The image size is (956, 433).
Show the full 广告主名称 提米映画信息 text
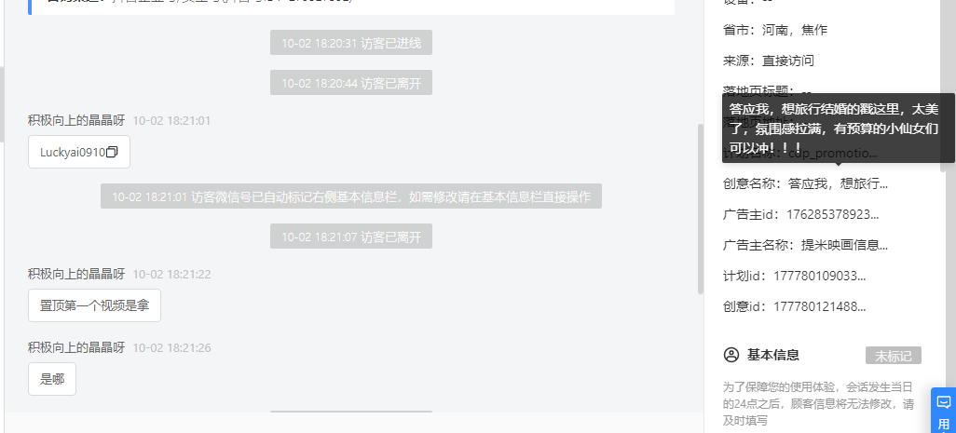point(844,246)
